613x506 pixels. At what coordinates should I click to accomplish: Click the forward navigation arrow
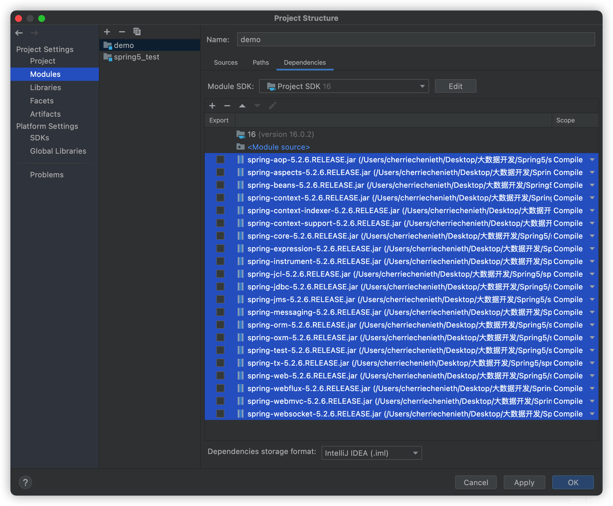coord(34,33)
